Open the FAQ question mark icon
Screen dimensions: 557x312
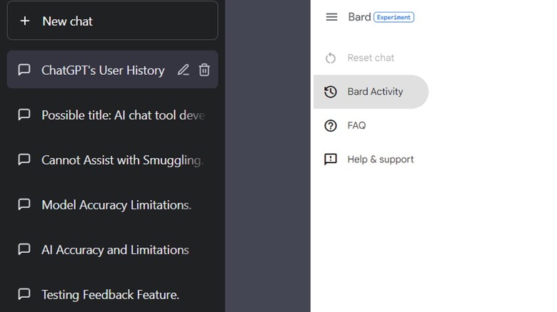331,125
